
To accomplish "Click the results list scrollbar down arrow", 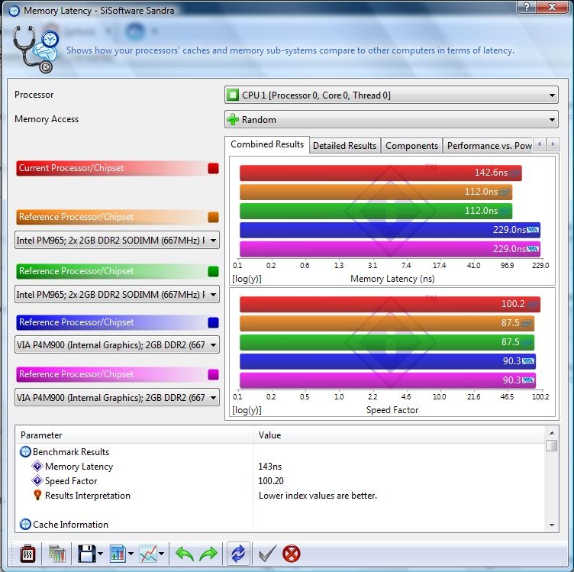I will (552, 525).
